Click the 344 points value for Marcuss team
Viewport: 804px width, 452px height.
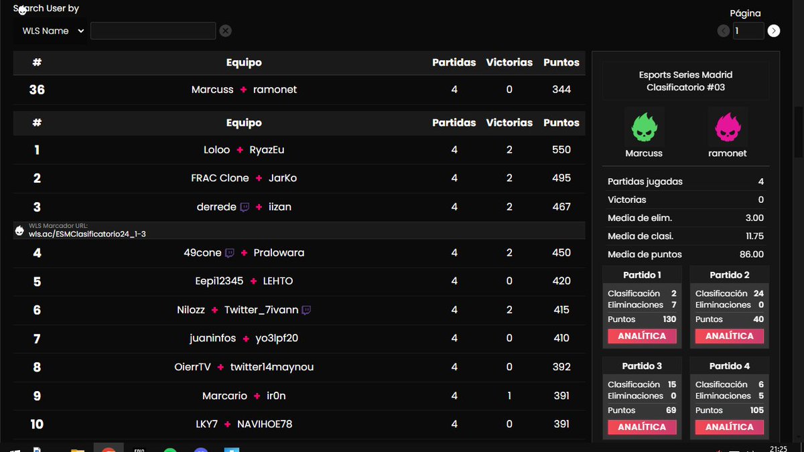(561, 90)
